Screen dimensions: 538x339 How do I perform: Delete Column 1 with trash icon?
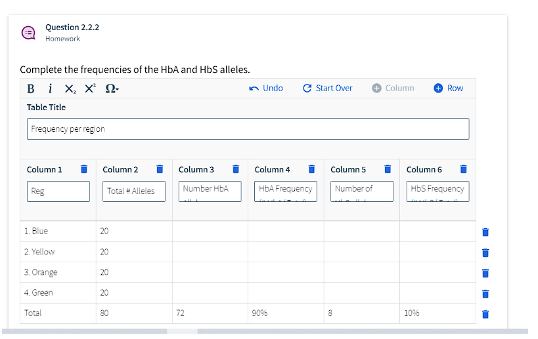tap(84, 169)
